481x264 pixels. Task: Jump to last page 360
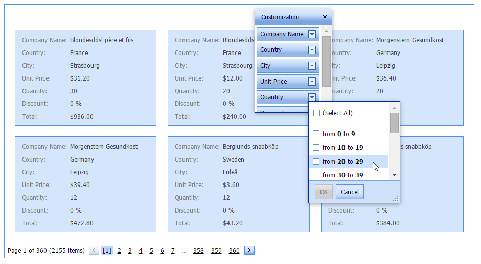234,251
